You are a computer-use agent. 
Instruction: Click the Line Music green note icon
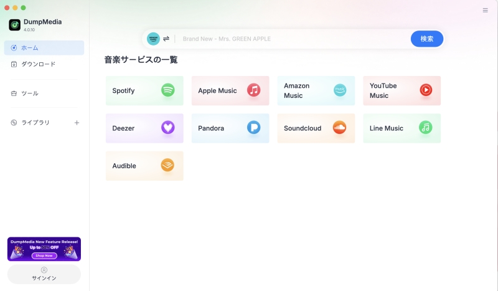tap(426, 128)
